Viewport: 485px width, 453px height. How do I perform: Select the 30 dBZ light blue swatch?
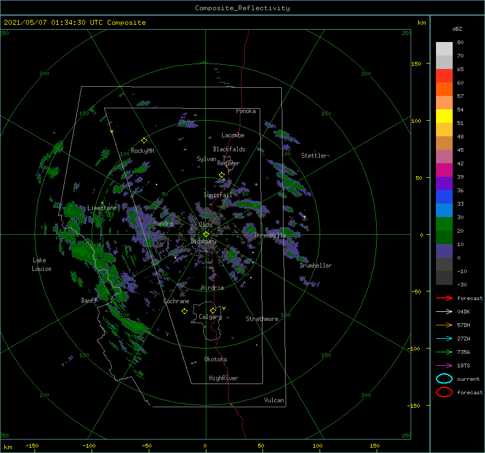click(x=444, y=210)
